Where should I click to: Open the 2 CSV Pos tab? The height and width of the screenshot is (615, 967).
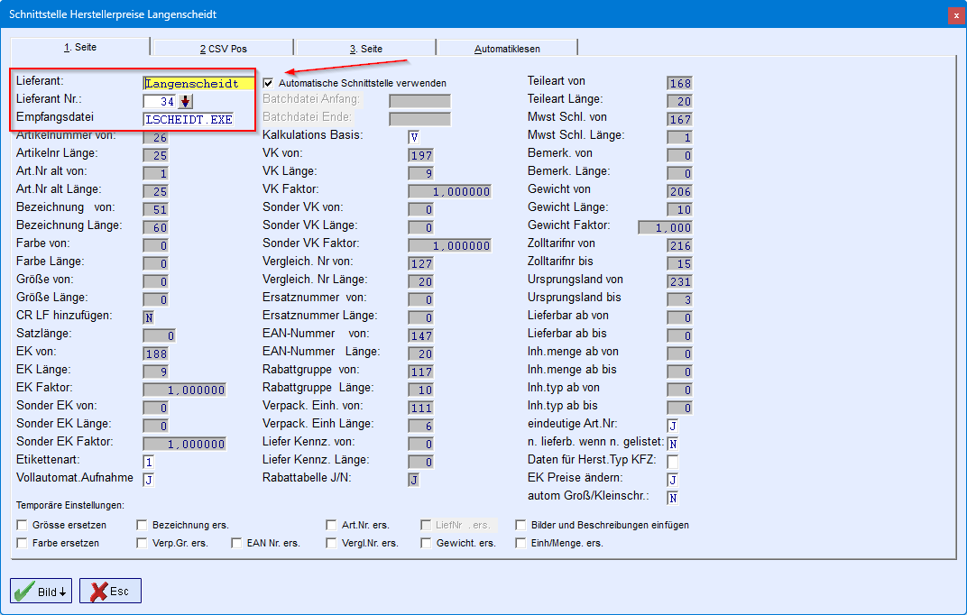(223, 49)
